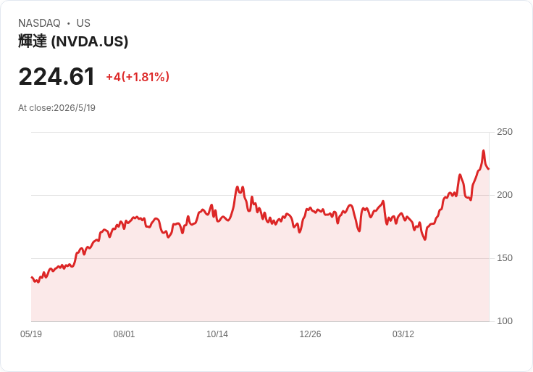Screen dimensions: 533x372
Task: Click the dot separator between NASDAQ and US
Action: point(69,23)
